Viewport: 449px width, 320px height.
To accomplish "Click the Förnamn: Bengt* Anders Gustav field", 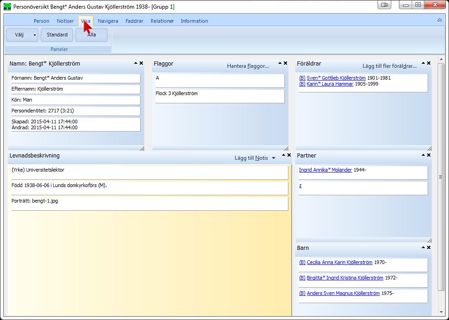I will click(76, 78).
